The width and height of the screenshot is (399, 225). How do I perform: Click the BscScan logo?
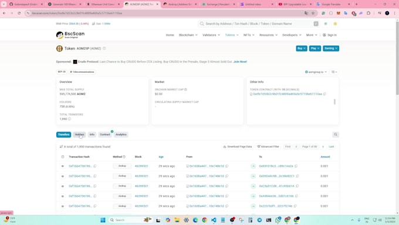coord(70,35)
